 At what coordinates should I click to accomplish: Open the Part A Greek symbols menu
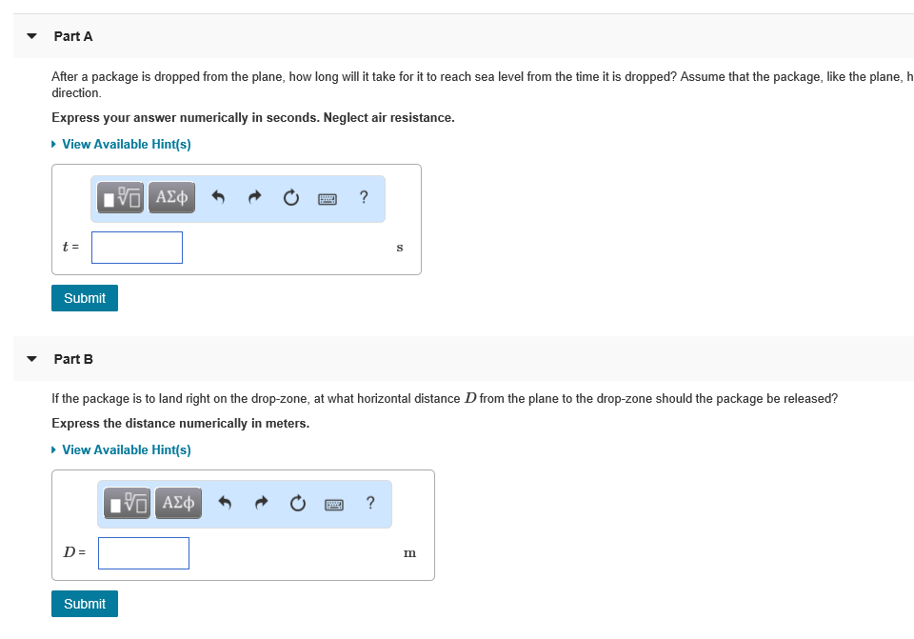(171, 198)
